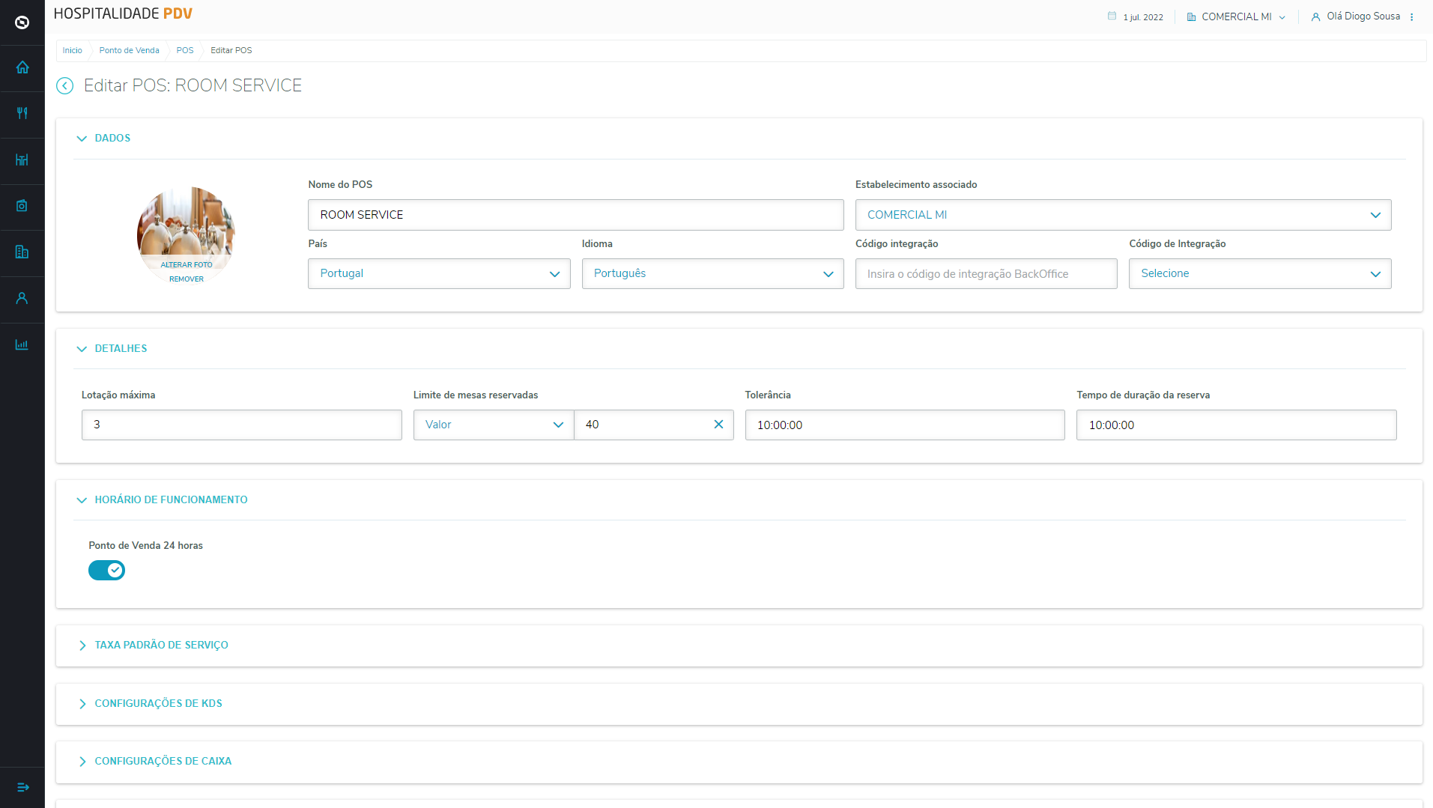Click the home icon in sidebar
This screenshot has height=808, width=1433.
coord(22,67)
